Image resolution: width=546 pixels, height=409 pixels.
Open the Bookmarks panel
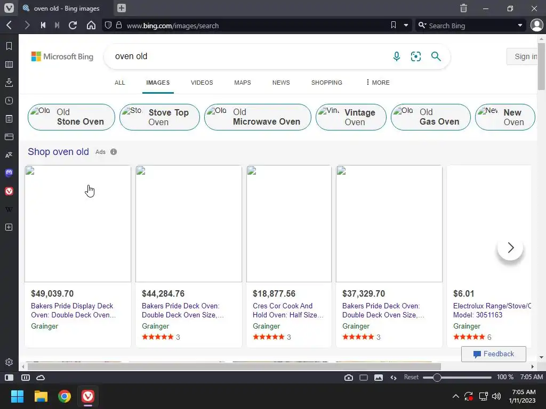tap(9, 46)
